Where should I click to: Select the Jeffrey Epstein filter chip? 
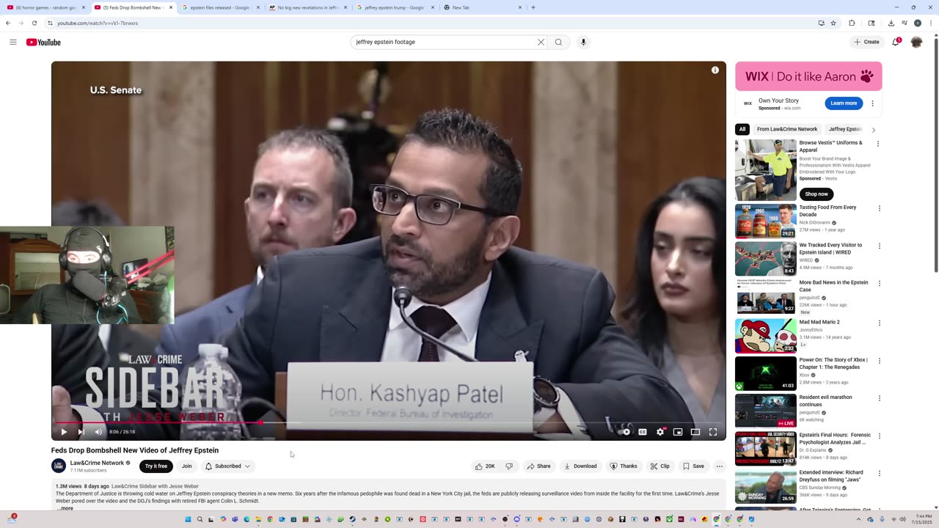pos(845,129)
